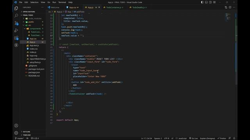The image size is (250, 140).
Task: Open logo.svg in the explorer
Action: [x=33, y=56]
